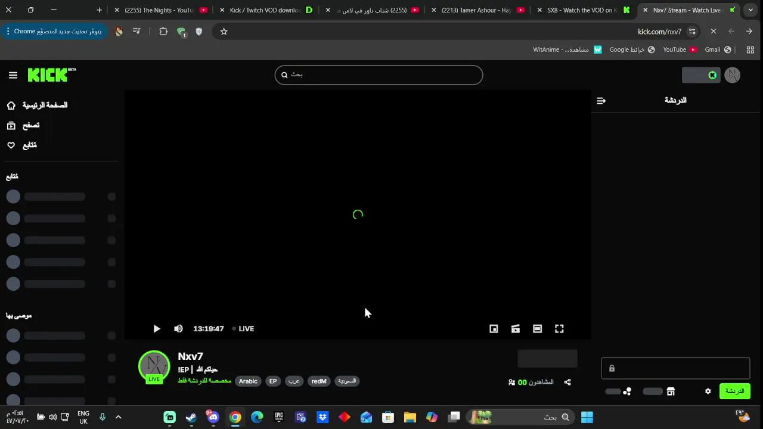The width and height of the screenshot is (763, 429).
Task: Select the السعودية tag
Action: coord(347,381)
